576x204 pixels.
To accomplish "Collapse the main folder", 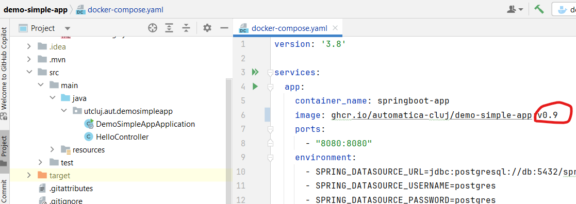I will point(41,85).
